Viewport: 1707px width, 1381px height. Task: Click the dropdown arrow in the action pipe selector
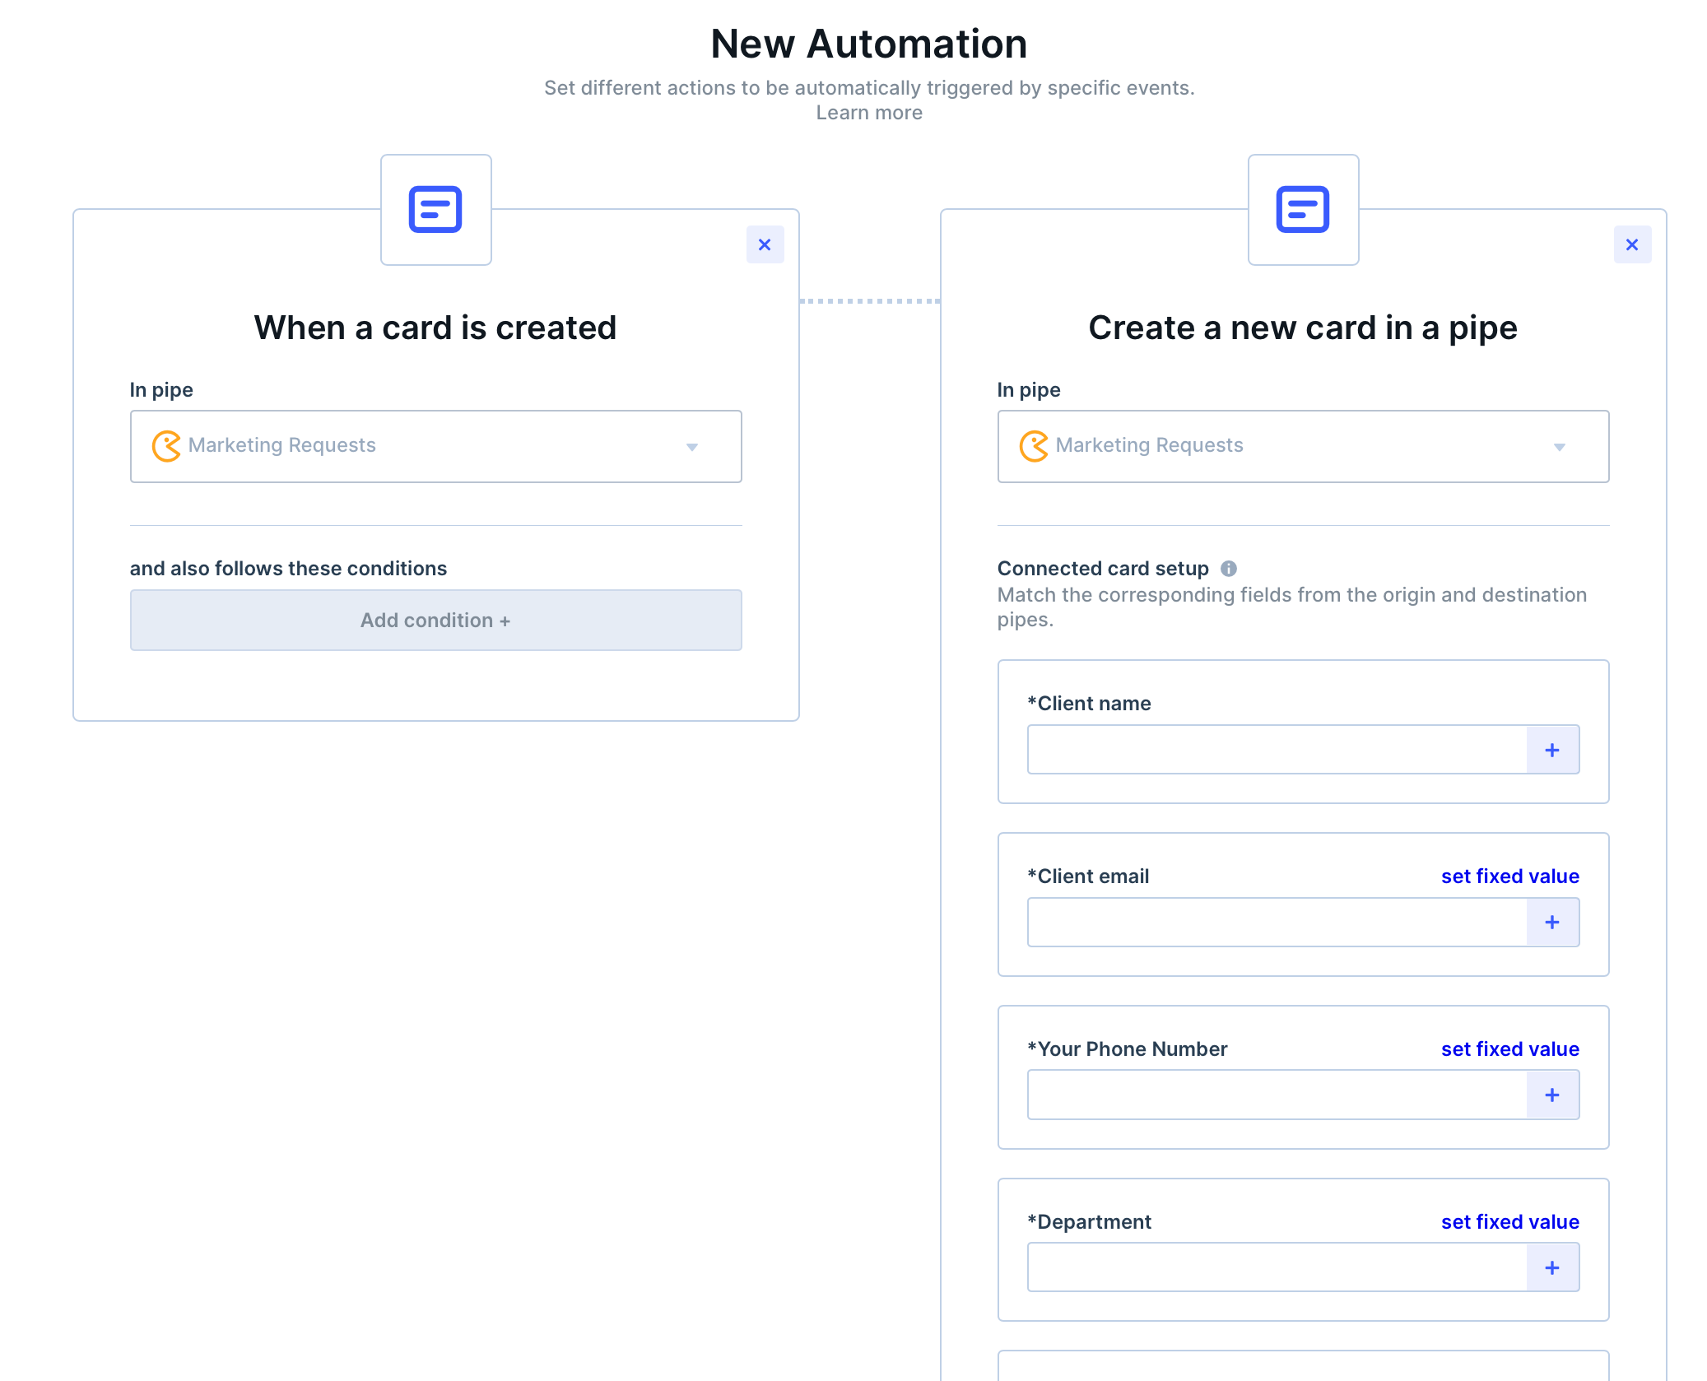pyautogui.click(x=1560, y=447)
